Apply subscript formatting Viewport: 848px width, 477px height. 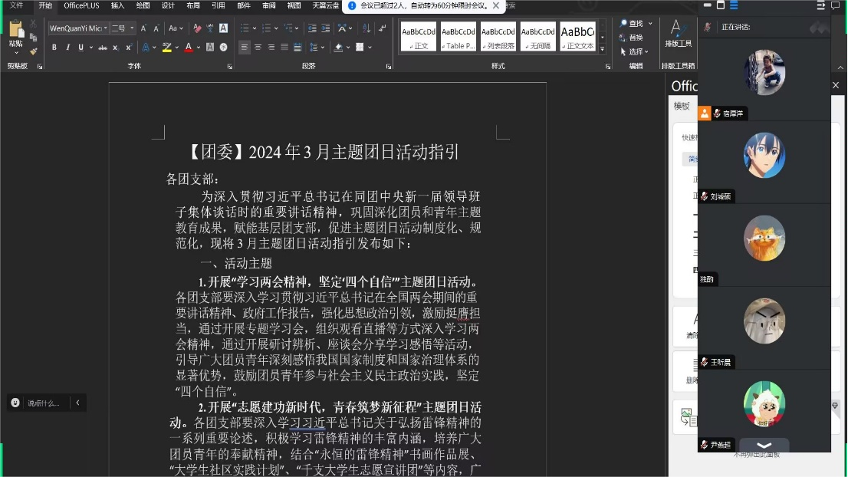[115, 48]
